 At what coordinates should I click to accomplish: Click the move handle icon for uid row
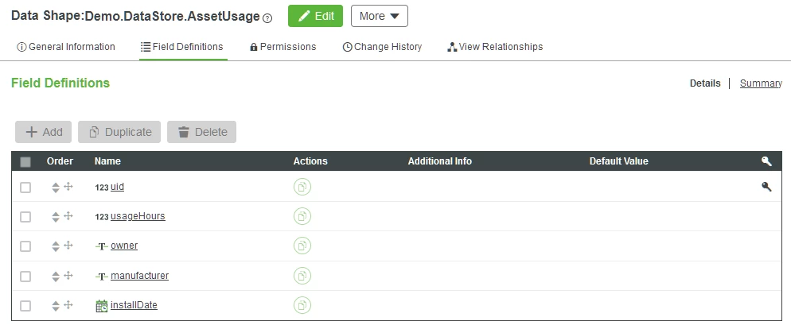(68, 187)
